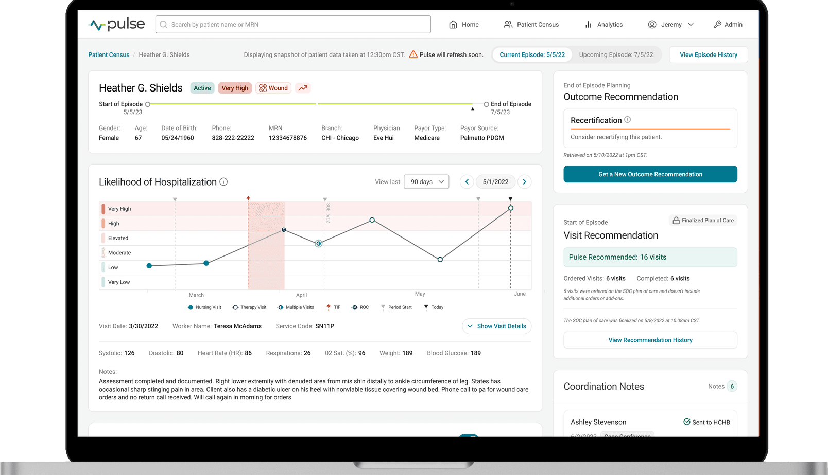Click the warning triangle next to refresh notice

point(413,54)
